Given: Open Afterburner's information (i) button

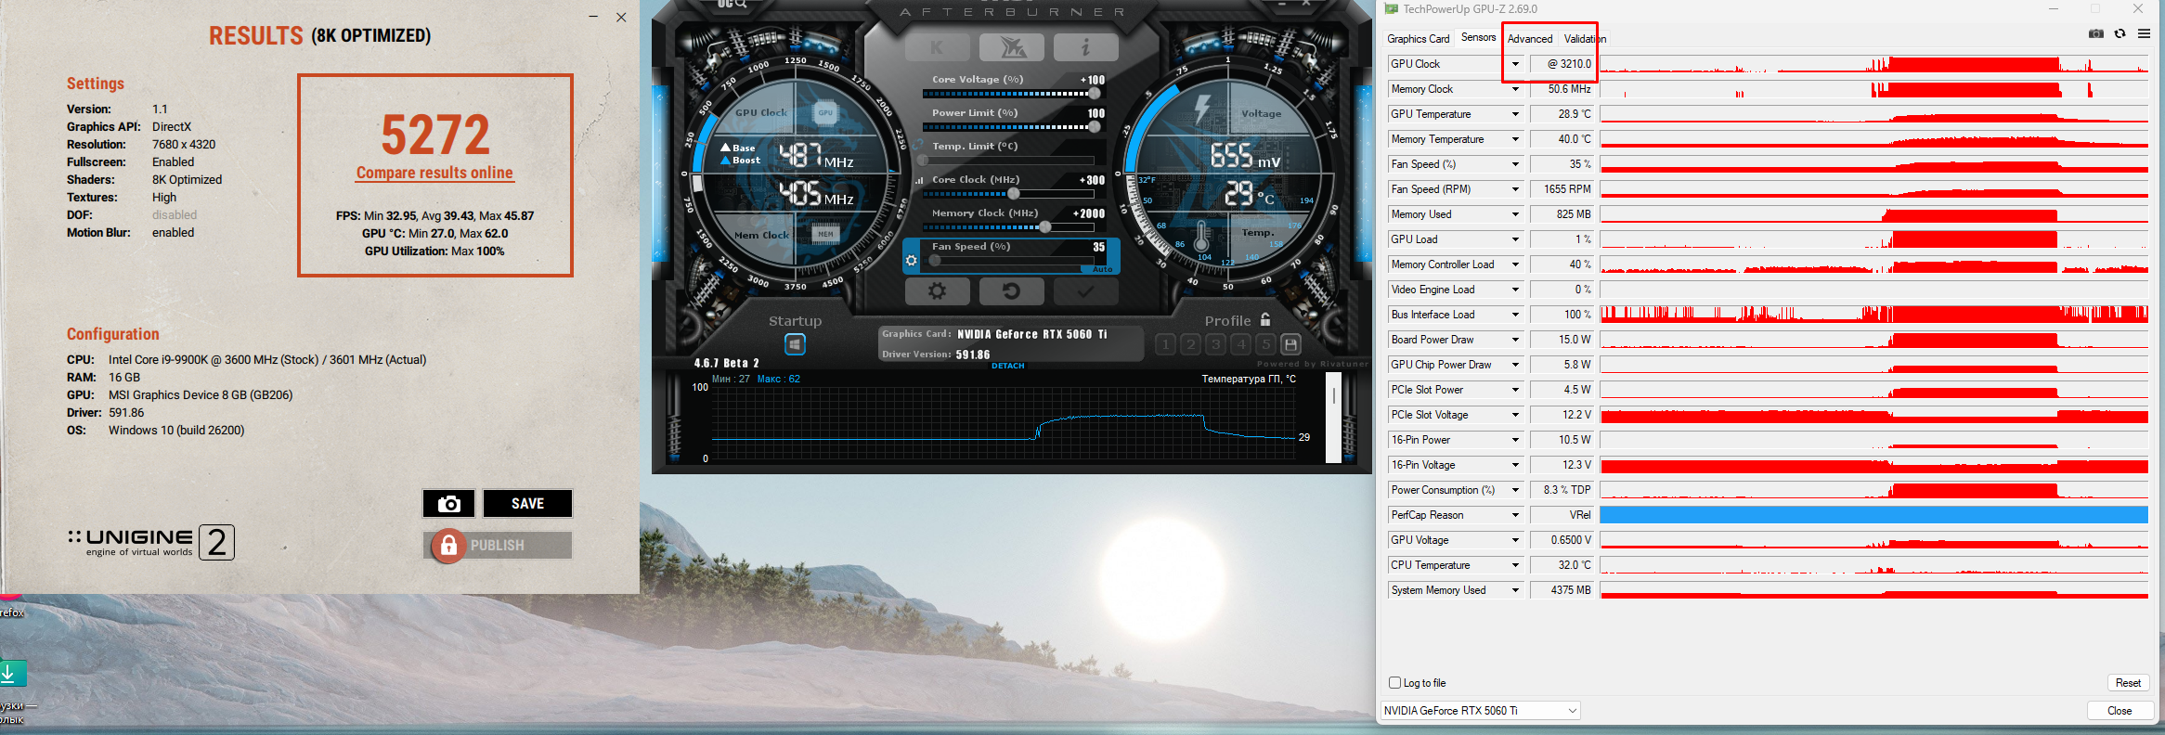Looking at the screenshot, I should click(x=1085, y=47).
